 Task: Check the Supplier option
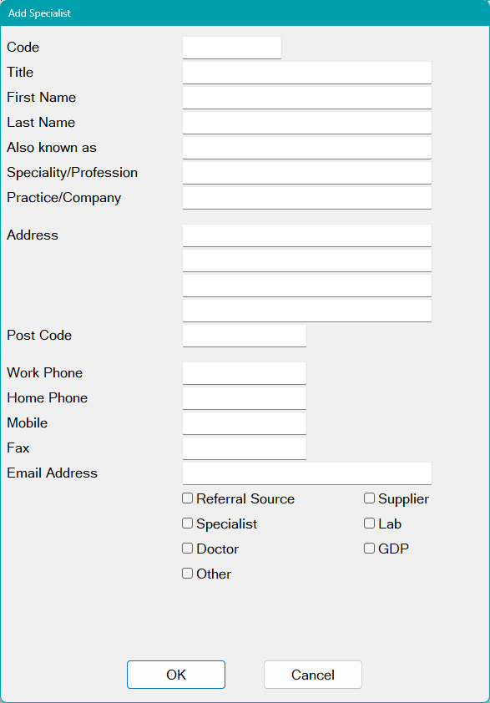point(369,498)
